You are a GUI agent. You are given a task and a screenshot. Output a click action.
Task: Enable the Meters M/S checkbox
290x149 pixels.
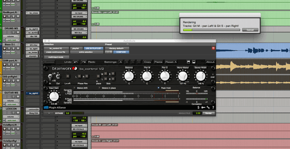tap(75, 88)
